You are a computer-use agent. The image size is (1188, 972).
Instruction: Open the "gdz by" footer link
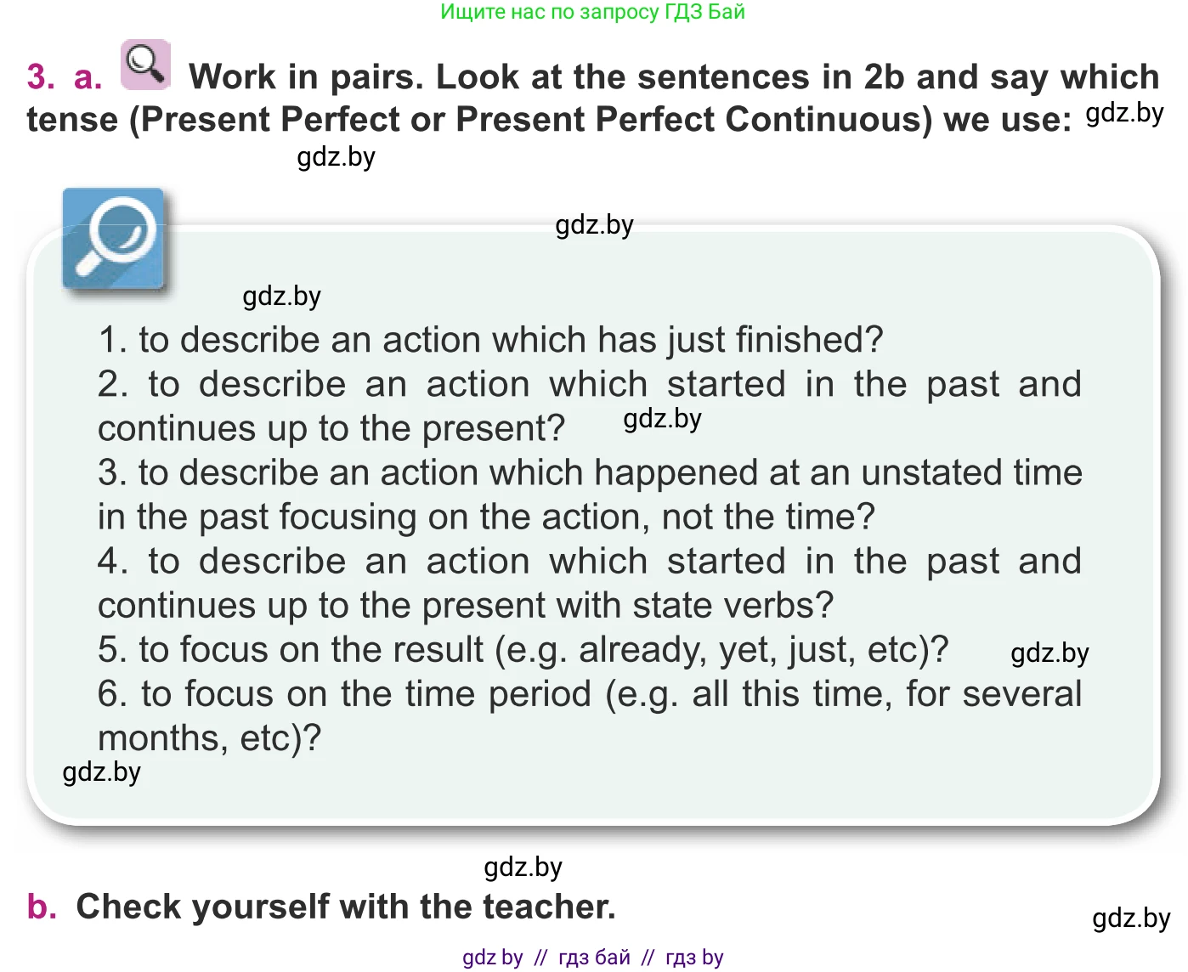[x=492, y=958]
